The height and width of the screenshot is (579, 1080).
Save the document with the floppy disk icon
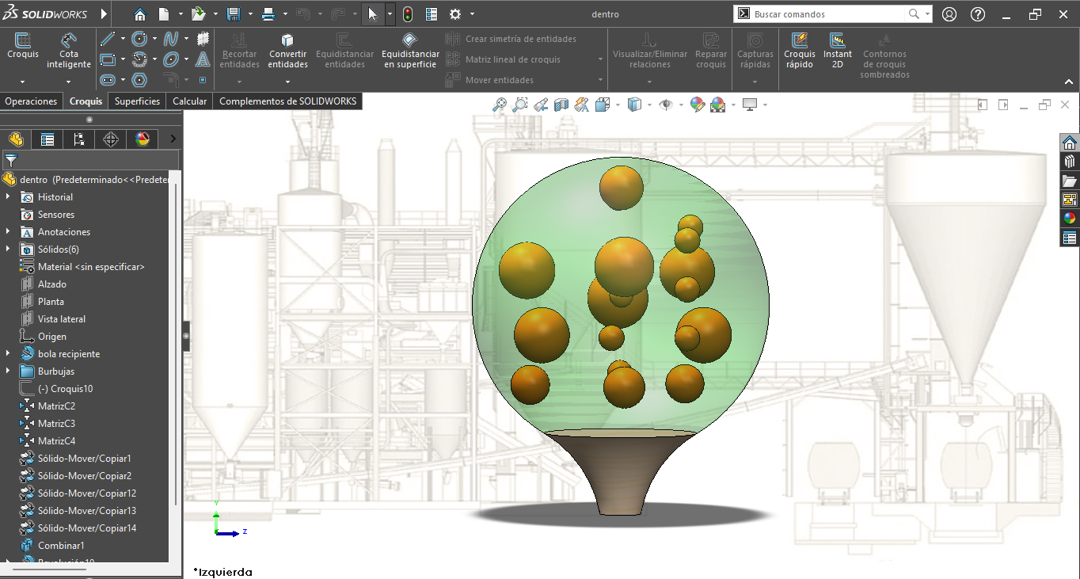[233, 14]
